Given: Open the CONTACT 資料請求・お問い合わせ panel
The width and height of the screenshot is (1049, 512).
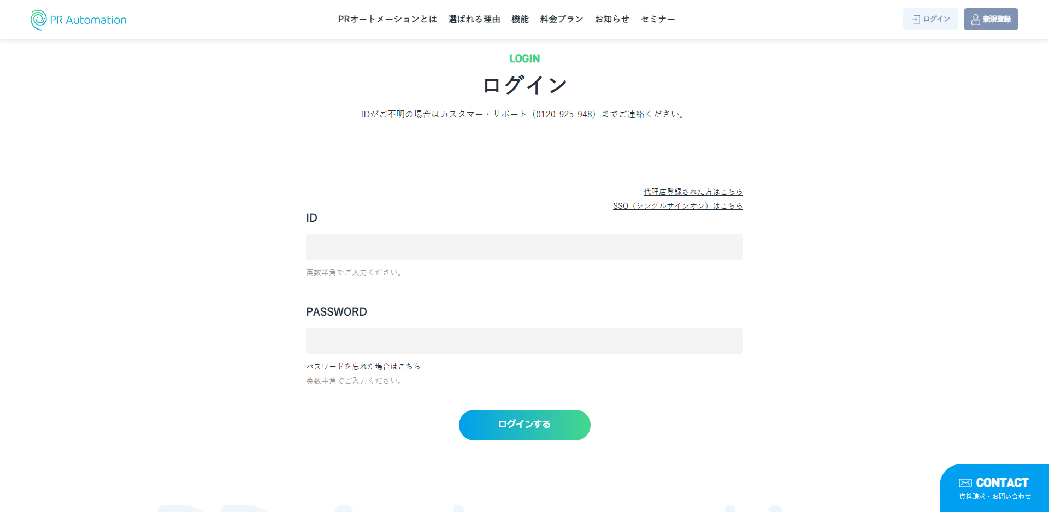Looking at the screenshot, I should [x=994, y=488].
